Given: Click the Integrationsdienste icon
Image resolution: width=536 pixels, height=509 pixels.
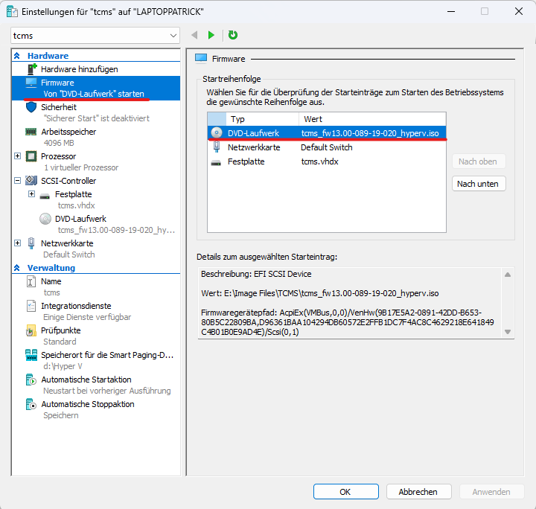Looking at the screenshot, I should [x=31, y=306].
